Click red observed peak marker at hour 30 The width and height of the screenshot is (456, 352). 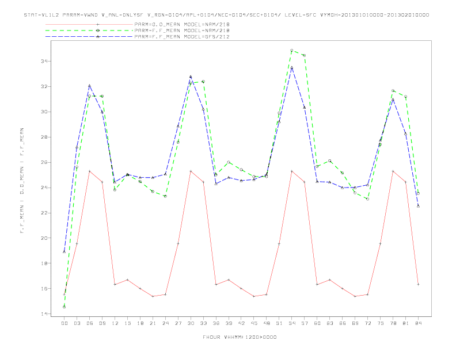pyautogui.click(x=191, y=171)
